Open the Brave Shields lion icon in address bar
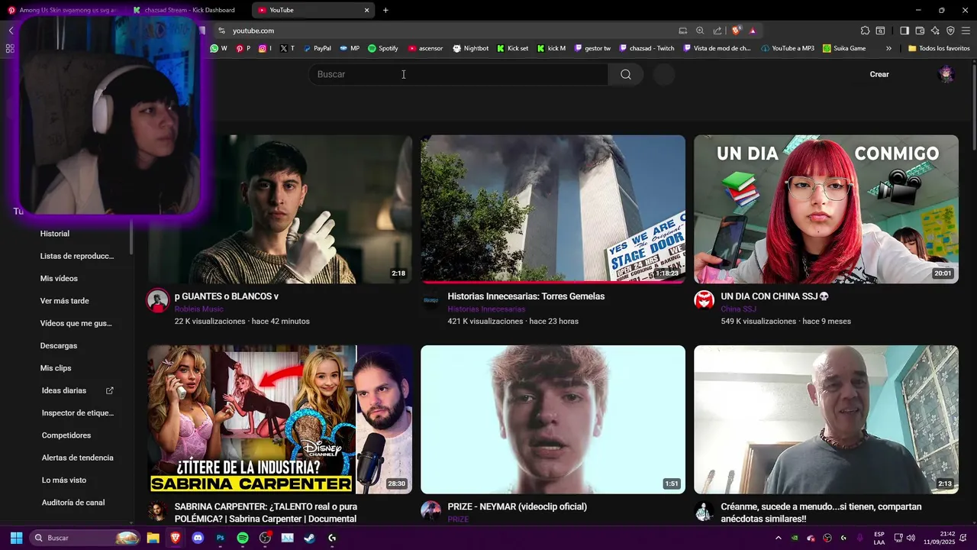This screenshot has height=550, width=977. 736,31
